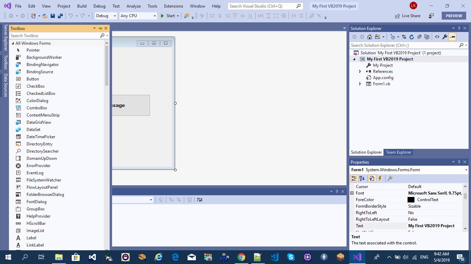Open the File menu

[18, 6]
